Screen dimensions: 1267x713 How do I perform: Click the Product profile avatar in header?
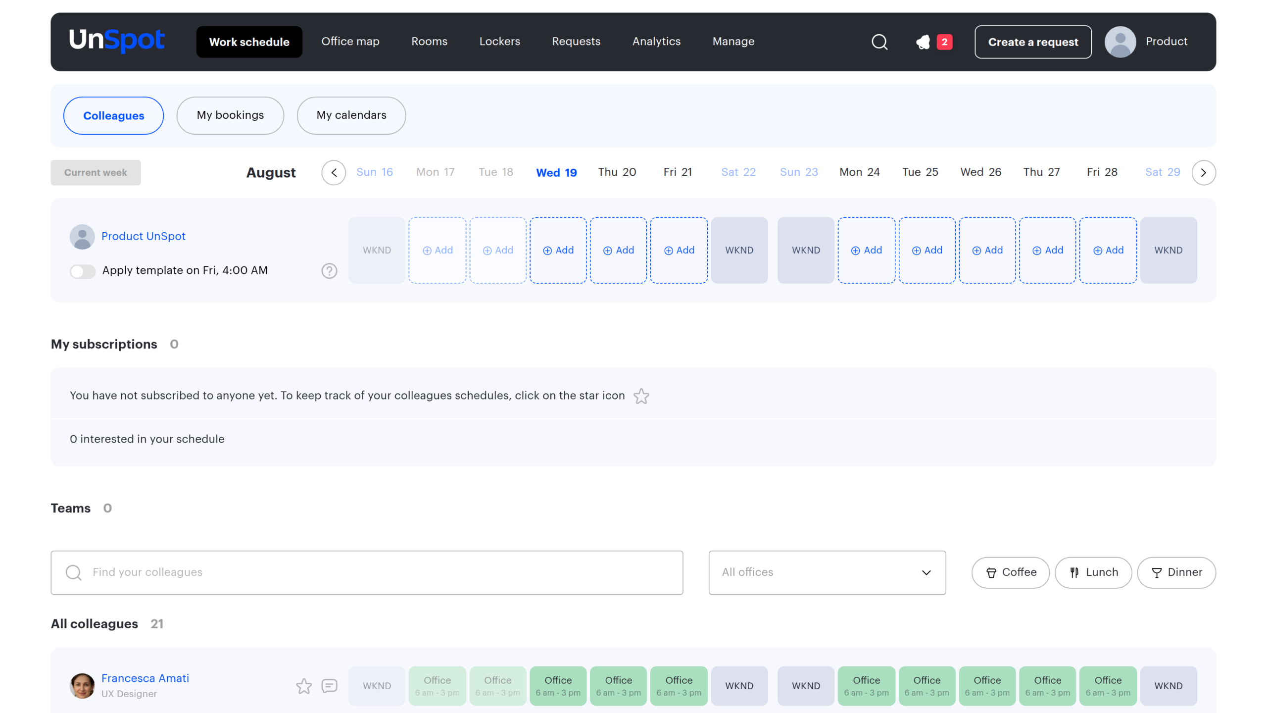pos(1120,42)
